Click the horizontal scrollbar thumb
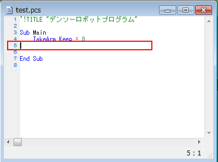Screen dimensions: 218x162 [18, 142]
